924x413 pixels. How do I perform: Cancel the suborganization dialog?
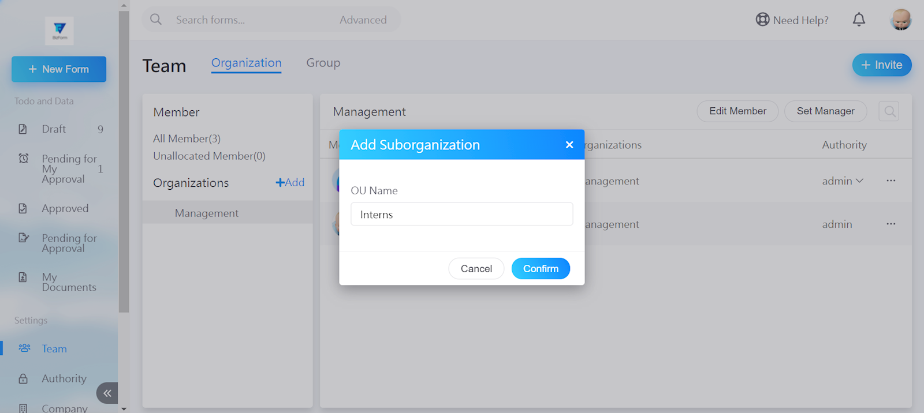click(x=476, y=269)
